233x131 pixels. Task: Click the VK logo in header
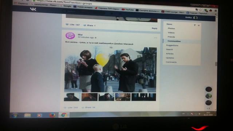coord(33,9)
